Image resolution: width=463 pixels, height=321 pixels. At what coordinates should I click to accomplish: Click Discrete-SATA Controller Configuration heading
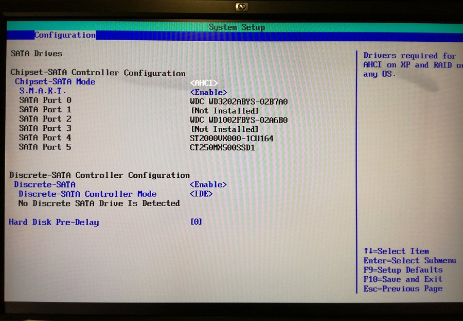[x=99, y=175]
